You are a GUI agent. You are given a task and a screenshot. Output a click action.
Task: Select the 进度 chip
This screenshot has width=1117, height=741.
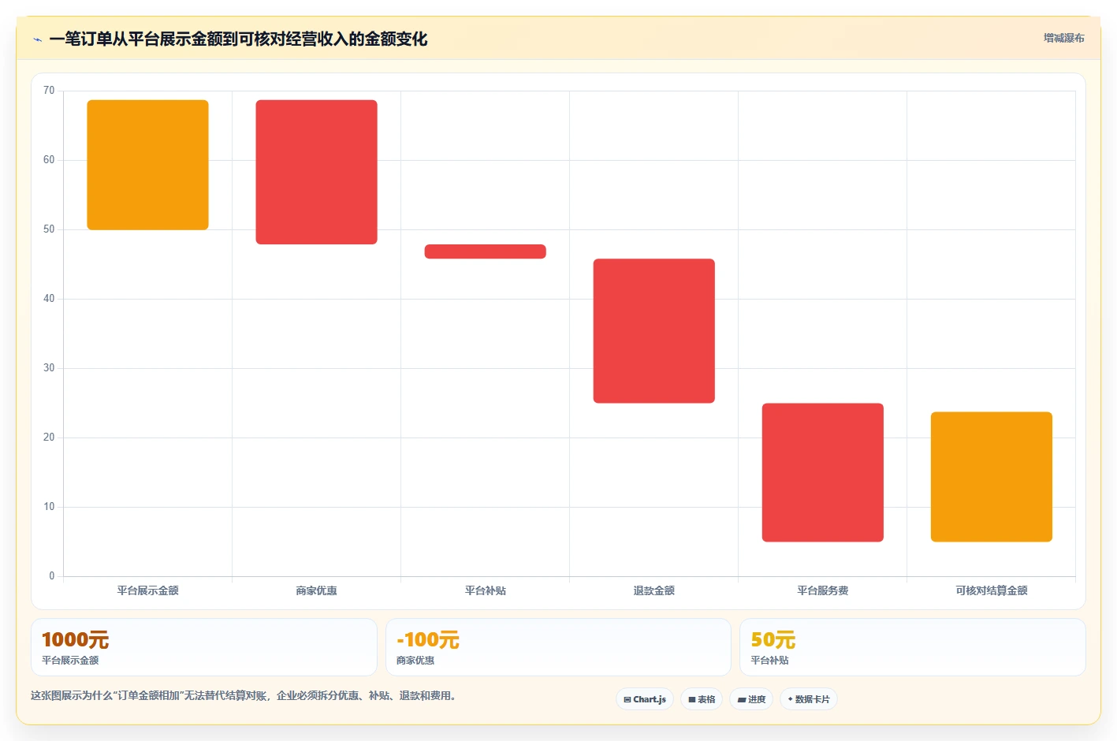(x=751, y=699)
